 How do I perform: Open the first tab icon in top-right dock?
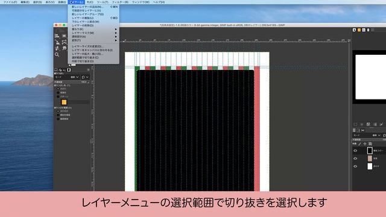click(354, 30)
